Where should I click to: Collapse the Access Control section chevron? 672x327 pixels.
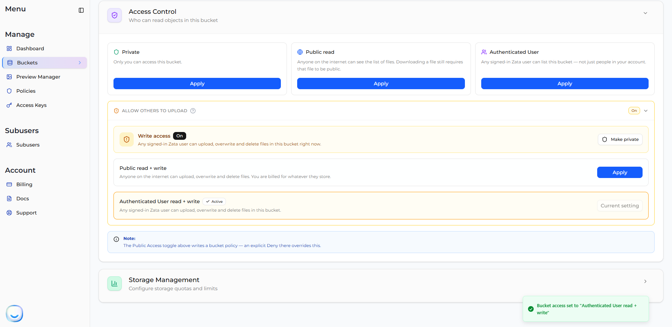click(645, 13)
